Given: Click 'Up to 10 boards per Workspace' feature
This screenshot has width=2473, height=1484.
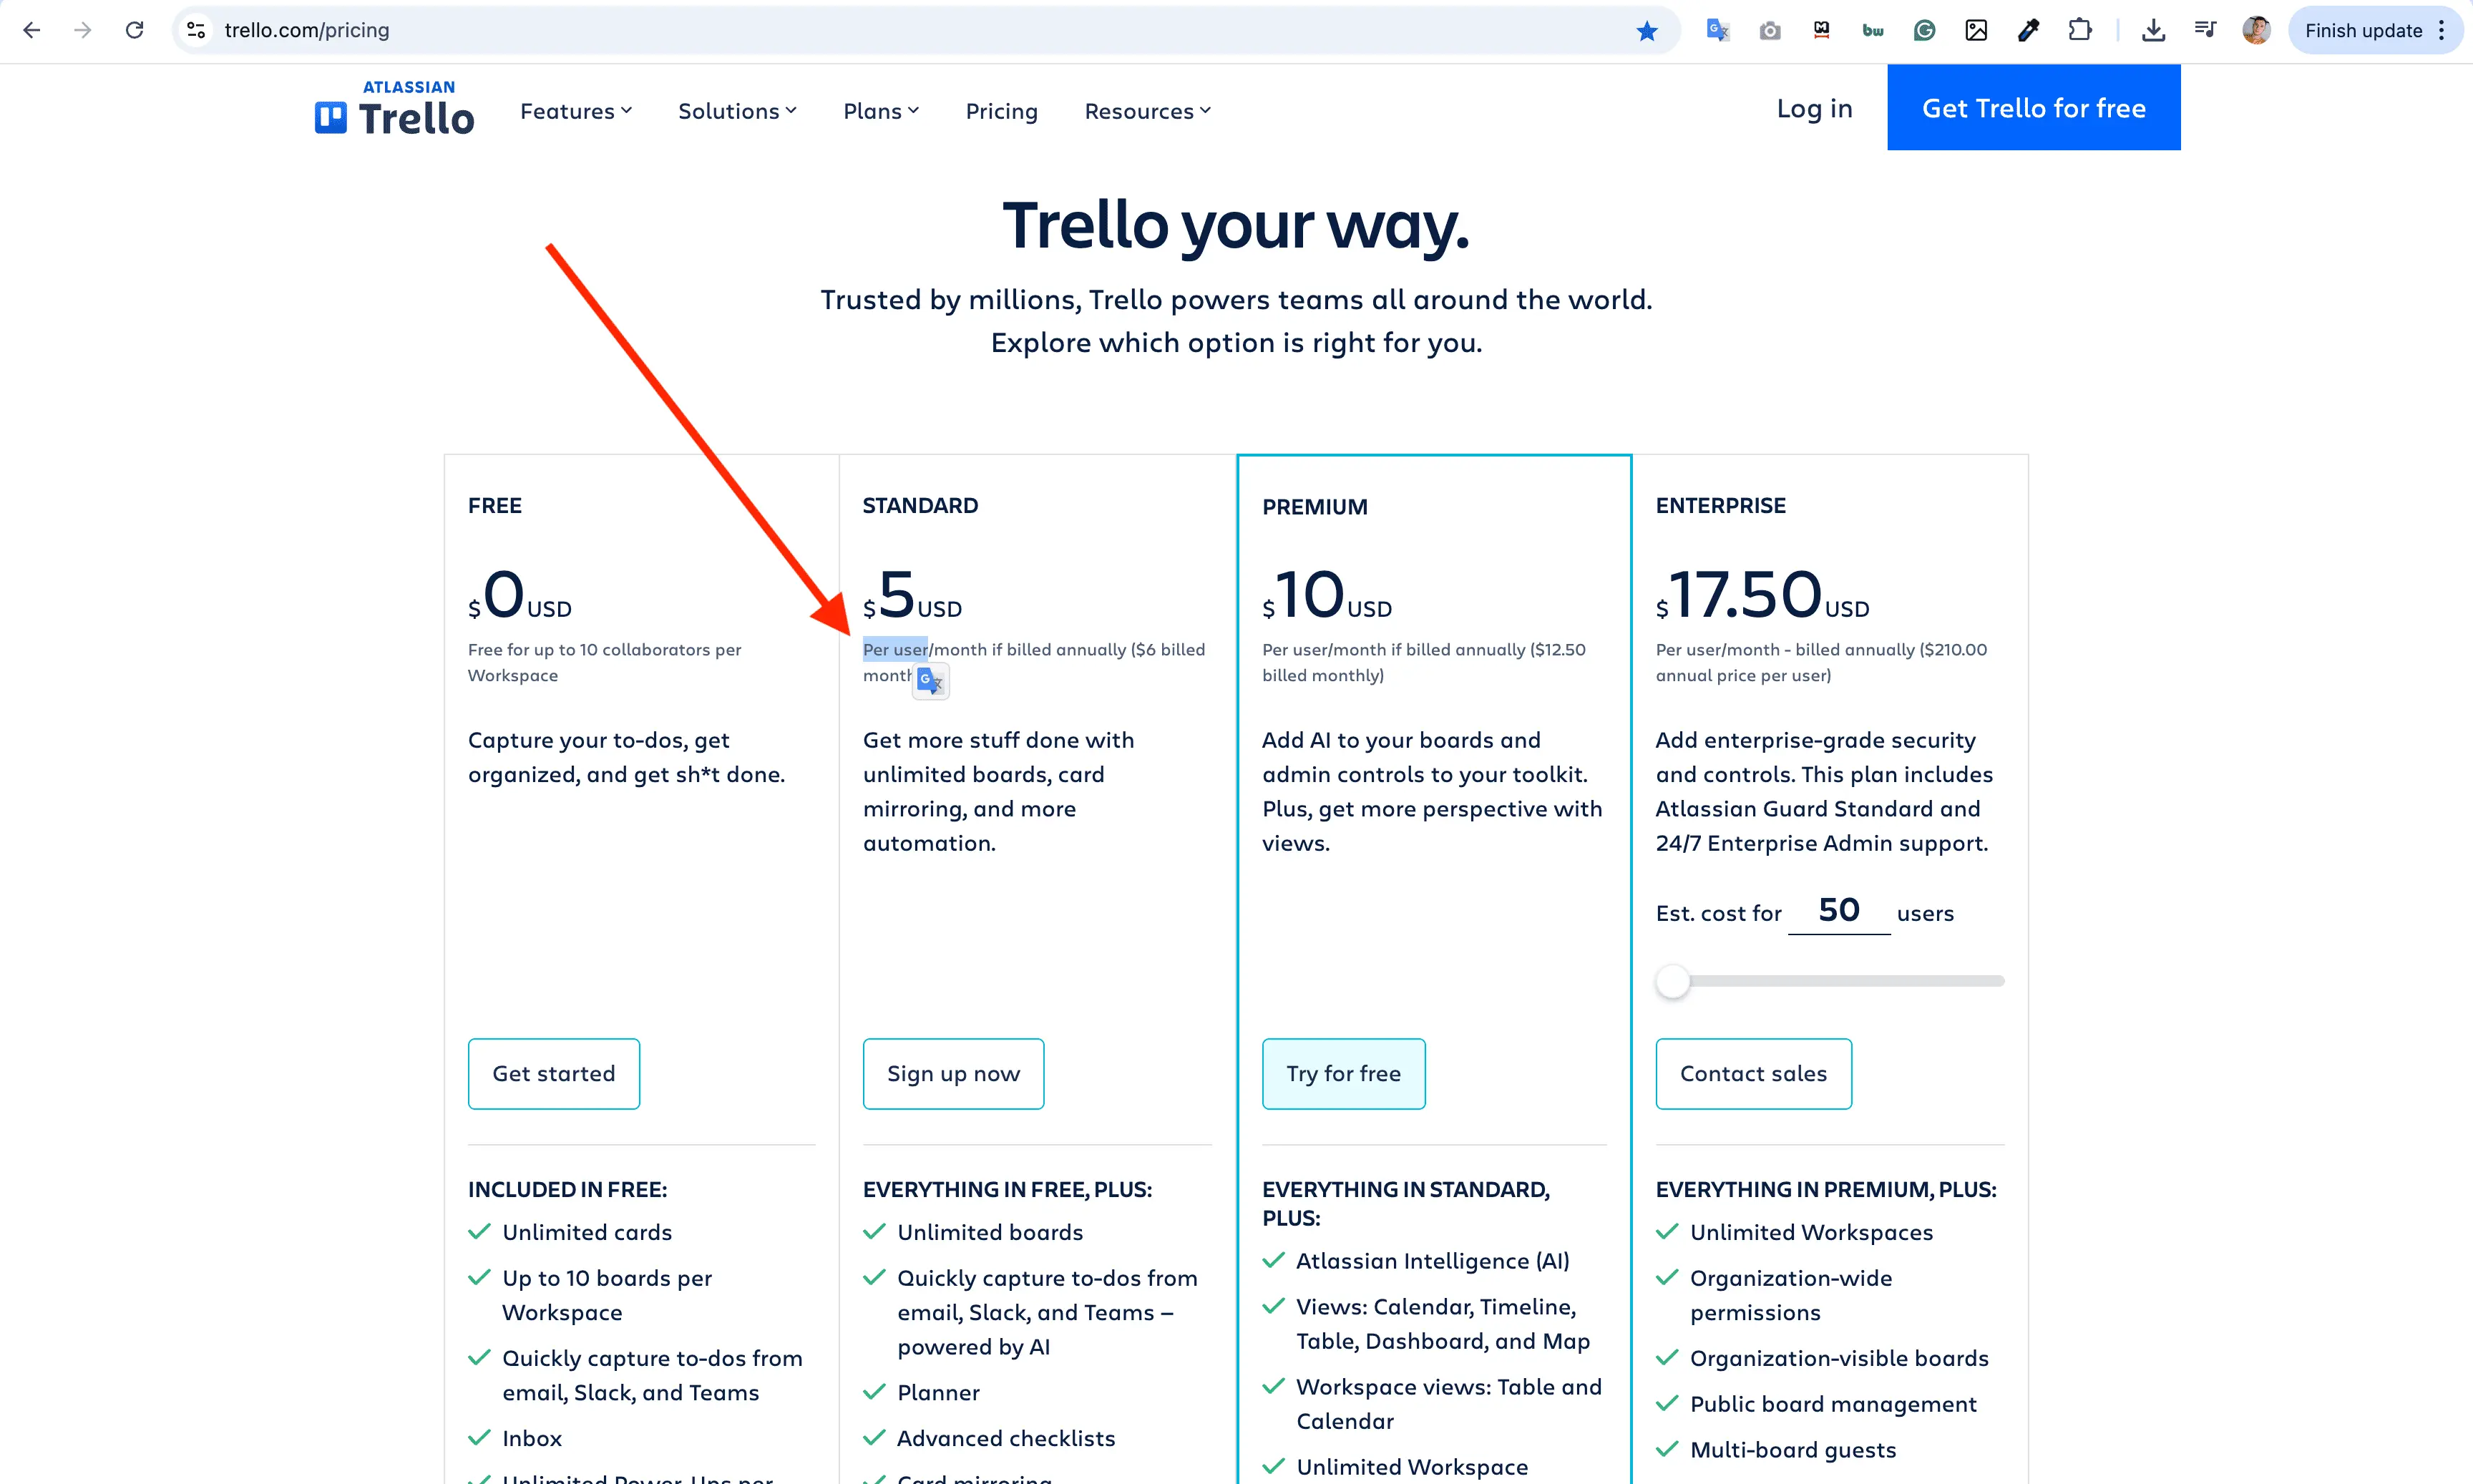Looking at the screenshot, I should [x=607, y=1295].
